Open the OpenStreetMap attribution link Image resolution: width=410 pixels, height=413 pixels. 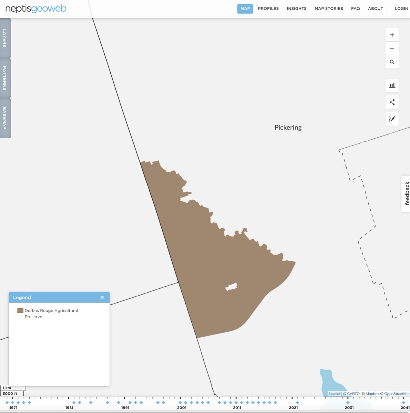(x=397, y=394)
